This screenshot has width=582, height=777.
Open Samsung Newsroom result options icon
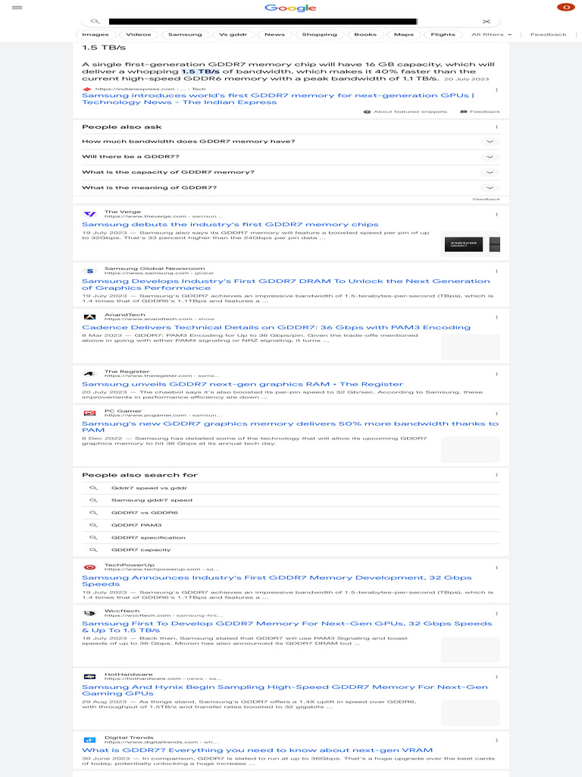496,271
